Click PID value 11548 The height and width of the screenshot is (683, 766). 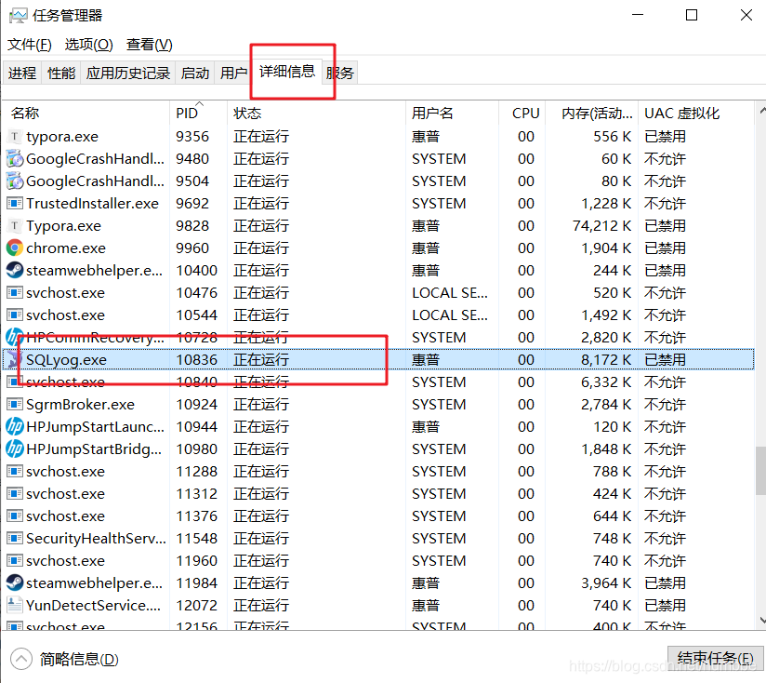(196, 538)
